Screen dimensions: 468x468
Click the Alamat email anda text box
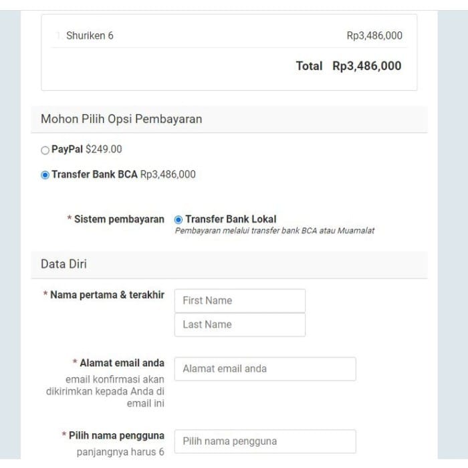tap(265, 369)
